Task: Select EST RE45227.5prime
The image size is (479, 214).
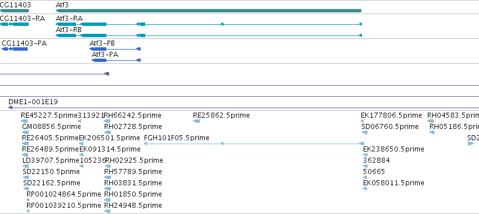Action: tap(50, 115)
